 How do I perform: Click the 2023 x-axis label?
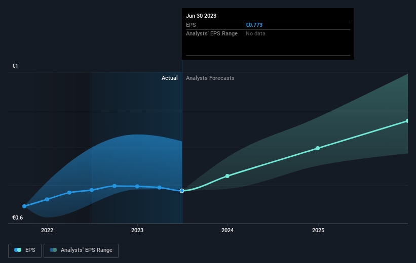click(x=137, y=230)
